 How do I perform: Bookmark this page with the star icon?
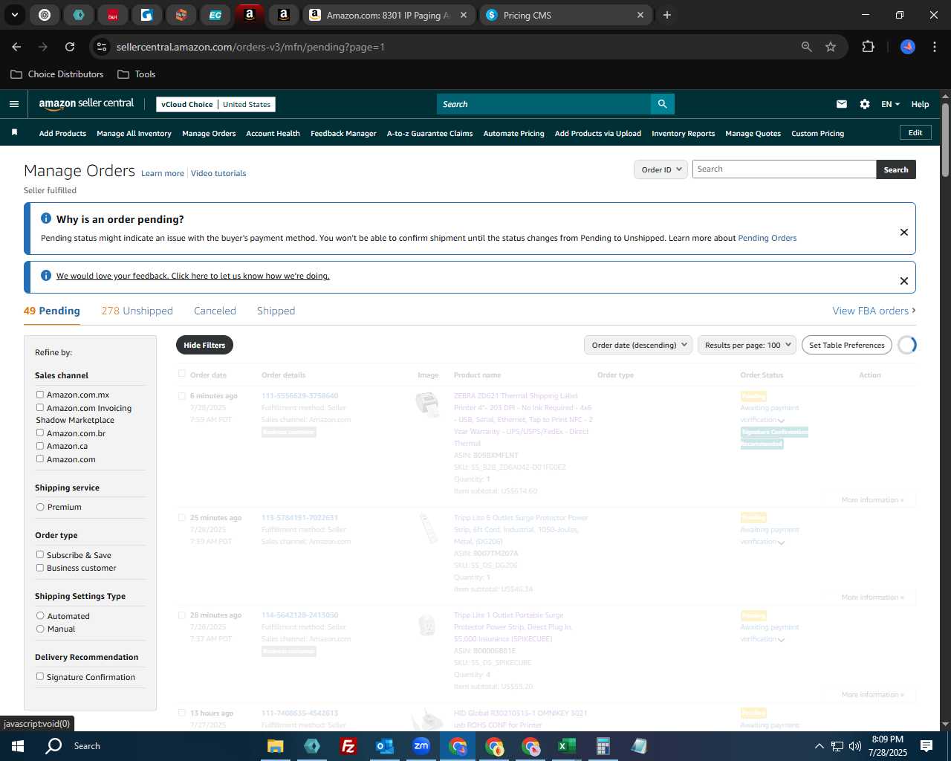point(831,47)
